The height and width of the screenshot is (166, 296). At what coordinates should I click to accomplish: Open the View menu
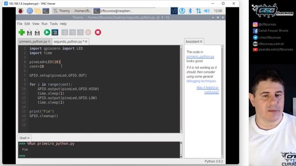[x=36, y=24]
